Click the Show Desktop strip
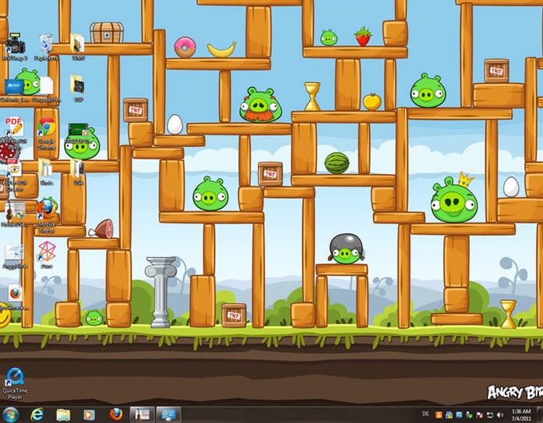543x423 pixels. pyautogui.click(x=539, y=415)
